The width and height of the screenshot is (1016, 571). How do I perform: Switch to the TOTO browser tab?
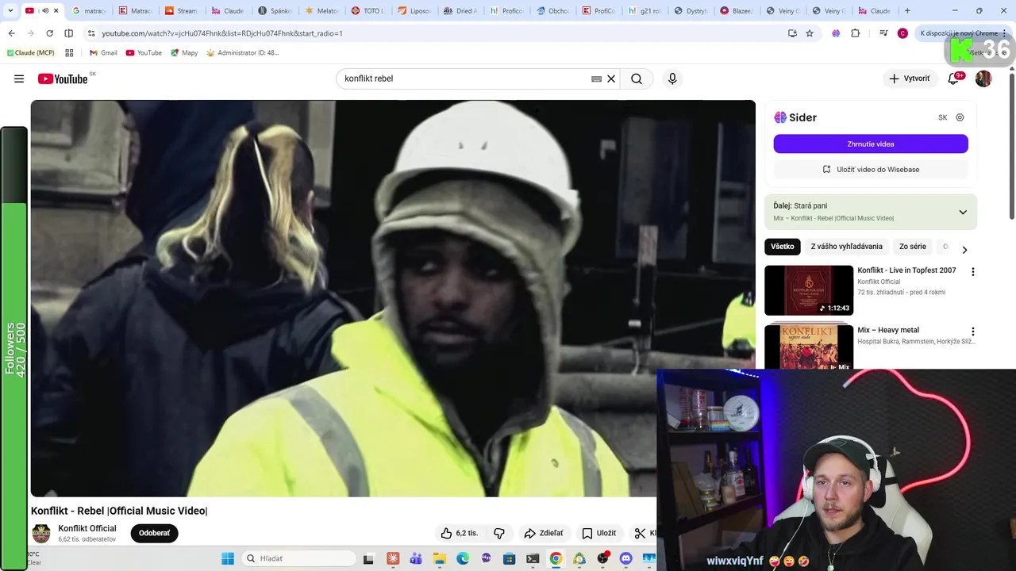[367, 11]
